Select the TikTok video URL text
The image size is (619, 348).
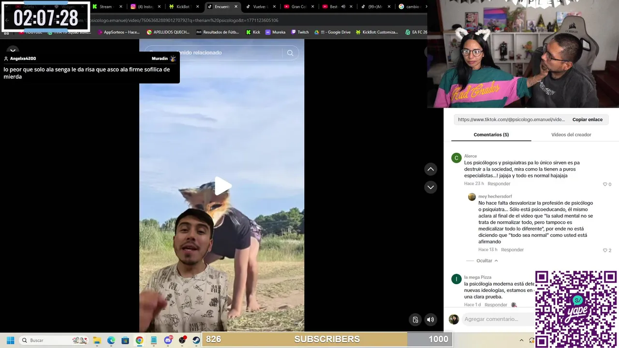click(x=511, y=119)
